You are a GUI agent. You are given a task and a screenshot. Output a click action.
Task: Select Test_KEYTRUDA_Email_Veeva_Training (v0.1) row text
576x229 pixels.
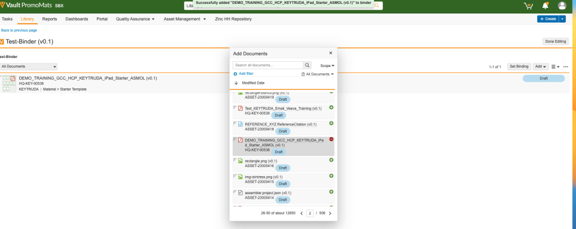click(x=283, y=108)
